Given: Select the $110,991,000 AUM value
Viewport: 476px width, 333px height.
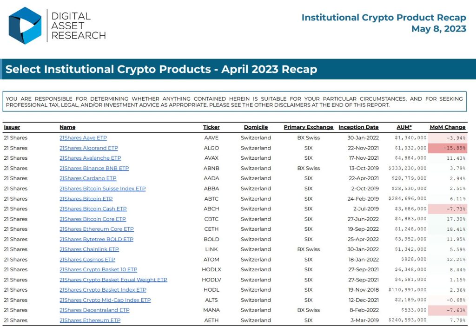Looking at the screenshot, I should pyautogui.click(x=407, y=290).
